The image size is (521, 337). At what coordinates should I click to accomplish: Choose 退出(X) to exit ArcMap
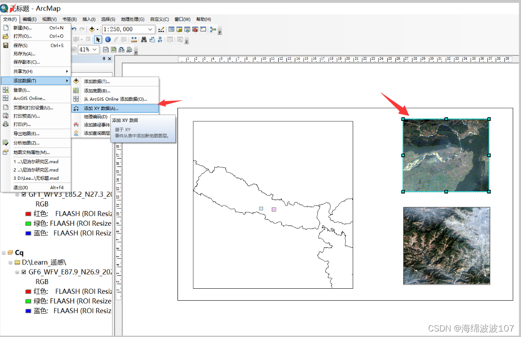[36, 188]
